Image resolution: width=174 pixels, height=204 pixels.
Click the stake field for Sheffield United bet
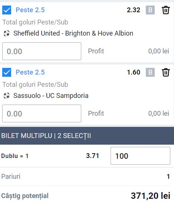(x=42, y=51)
